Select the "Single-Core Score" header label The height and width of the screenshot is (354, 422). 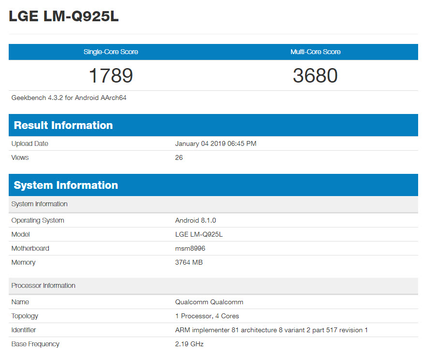pyautogui.click(x=111, y=52)
